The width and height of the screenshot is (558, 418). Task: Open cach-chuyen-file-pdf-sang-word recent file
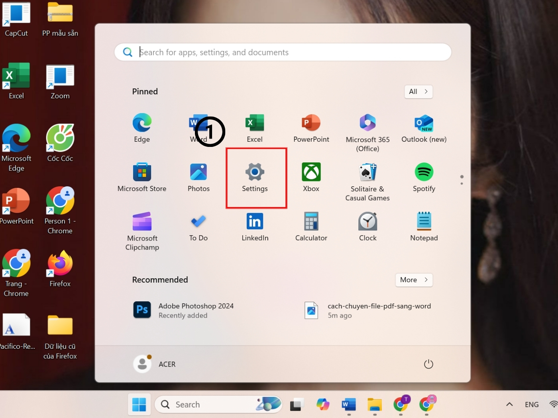(x=367, y=310)
